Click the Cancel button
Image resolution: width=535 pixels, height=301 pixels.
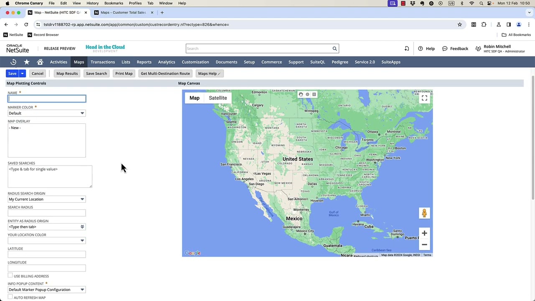37,74
